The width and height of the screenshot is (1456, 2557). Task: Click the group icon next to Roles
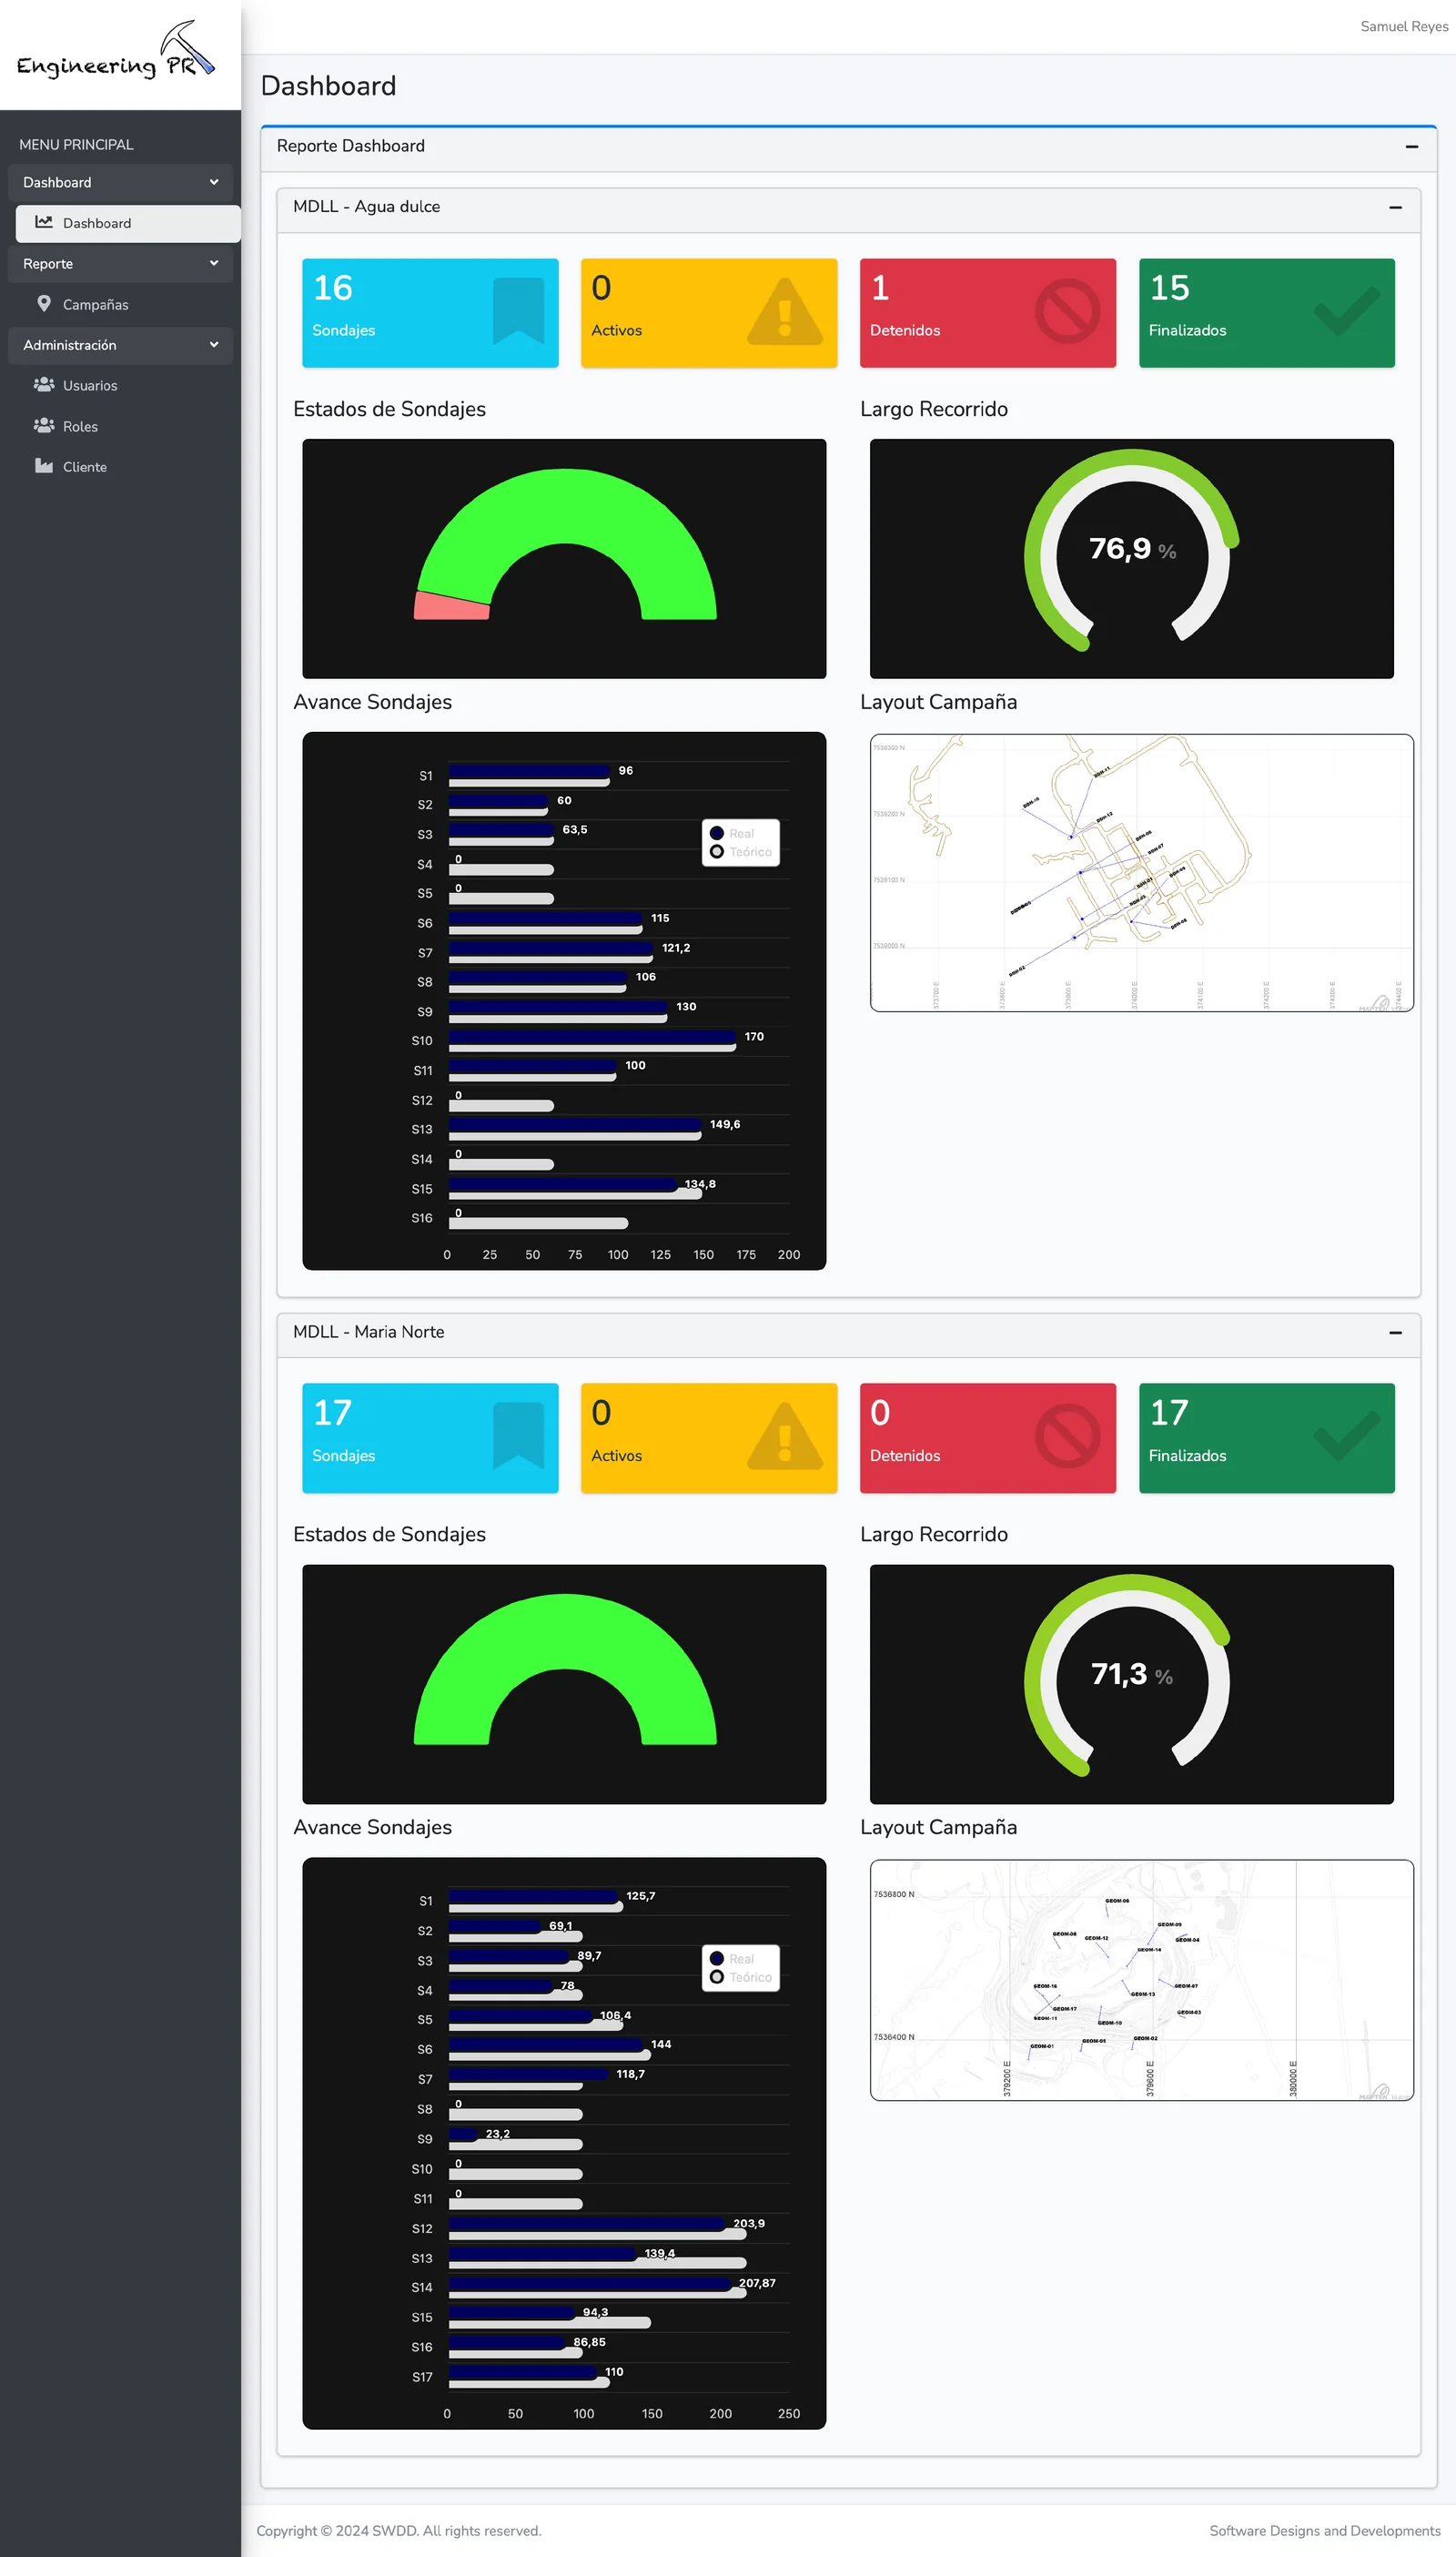[x=44, y=425]
